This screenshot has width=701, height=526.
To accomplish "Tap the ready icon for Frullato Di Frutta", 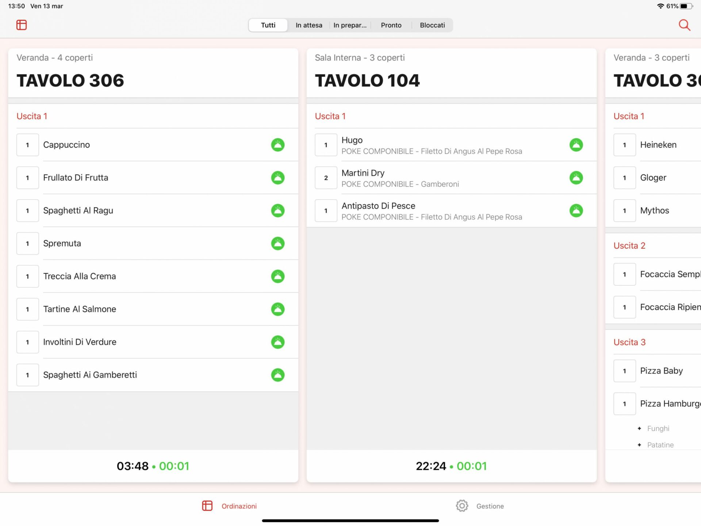I will (278, 178).
